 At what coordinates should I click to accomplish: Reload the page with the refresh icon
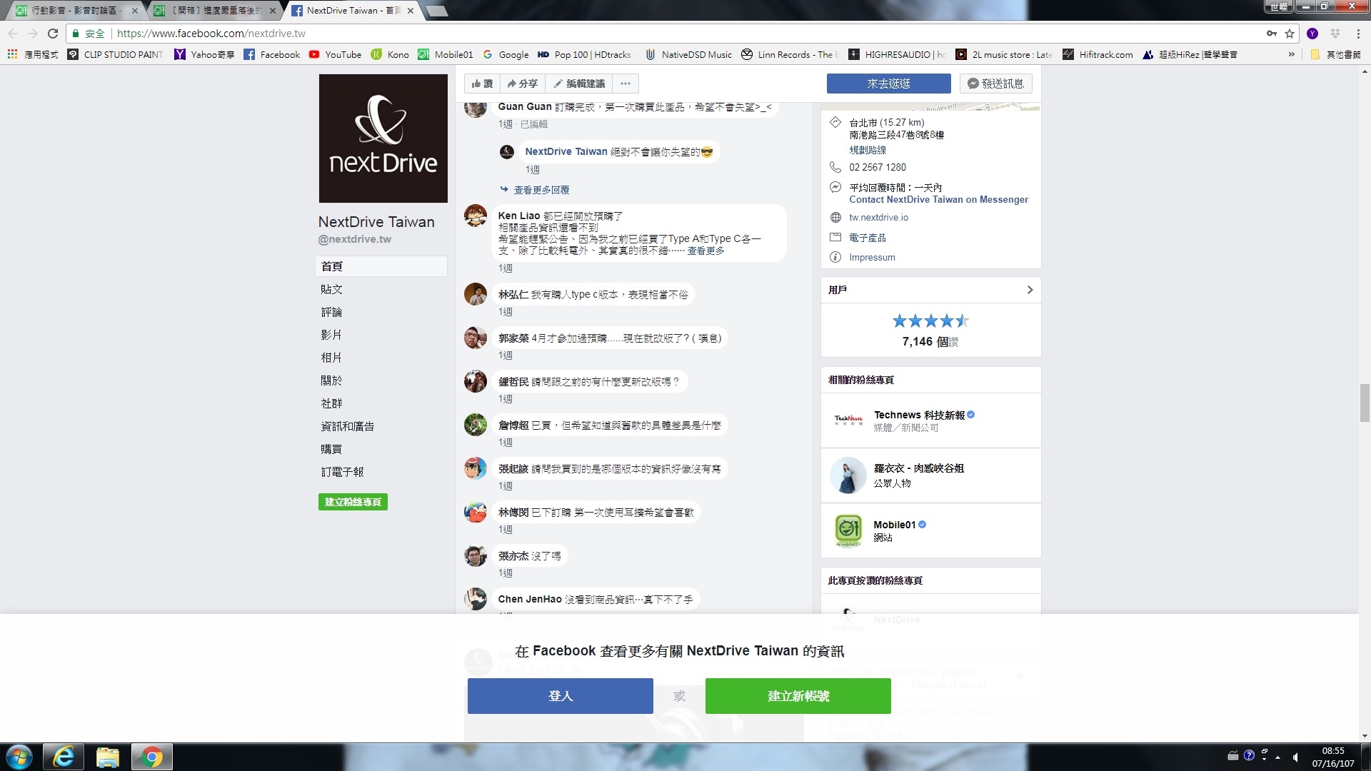coord(53,34)
